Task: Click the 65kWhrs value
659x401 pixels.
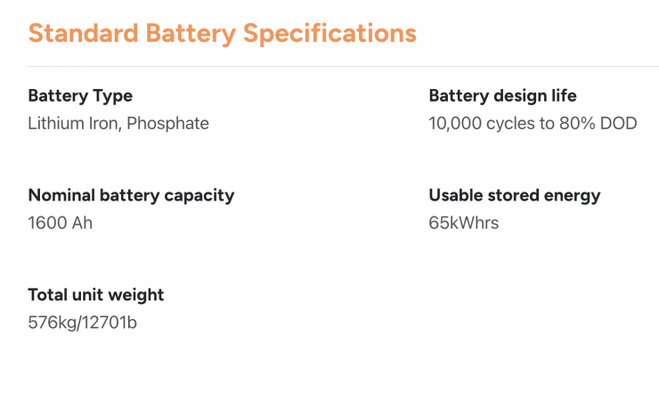Action: 464,223
